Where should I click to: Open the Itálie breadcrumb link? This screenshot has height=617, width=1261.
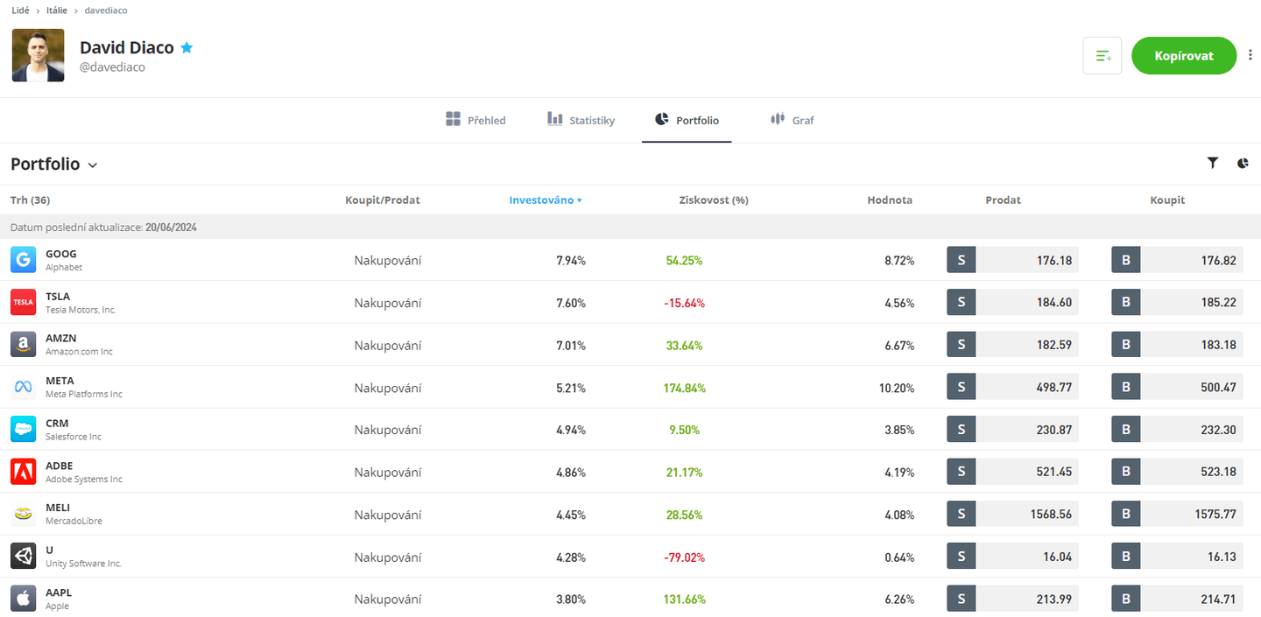[57, 11]
